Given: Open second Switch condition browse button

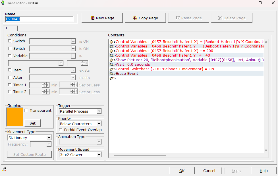Looking at the screenshot, I should [73, 49].
